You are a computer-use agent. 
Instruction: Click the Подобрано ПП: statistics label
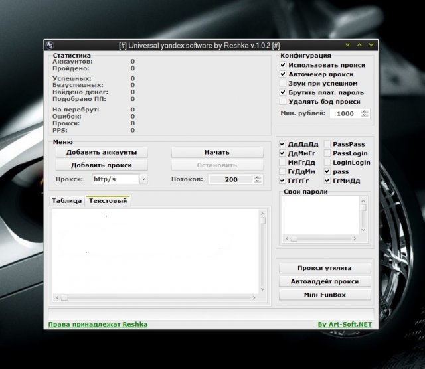79,99
